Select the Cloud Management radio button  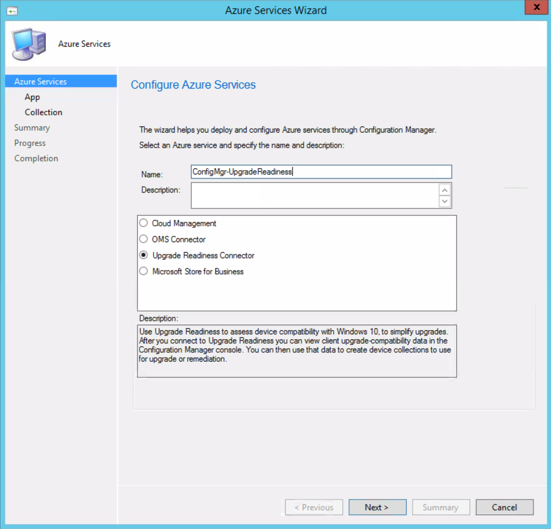(x=144, y=223)
